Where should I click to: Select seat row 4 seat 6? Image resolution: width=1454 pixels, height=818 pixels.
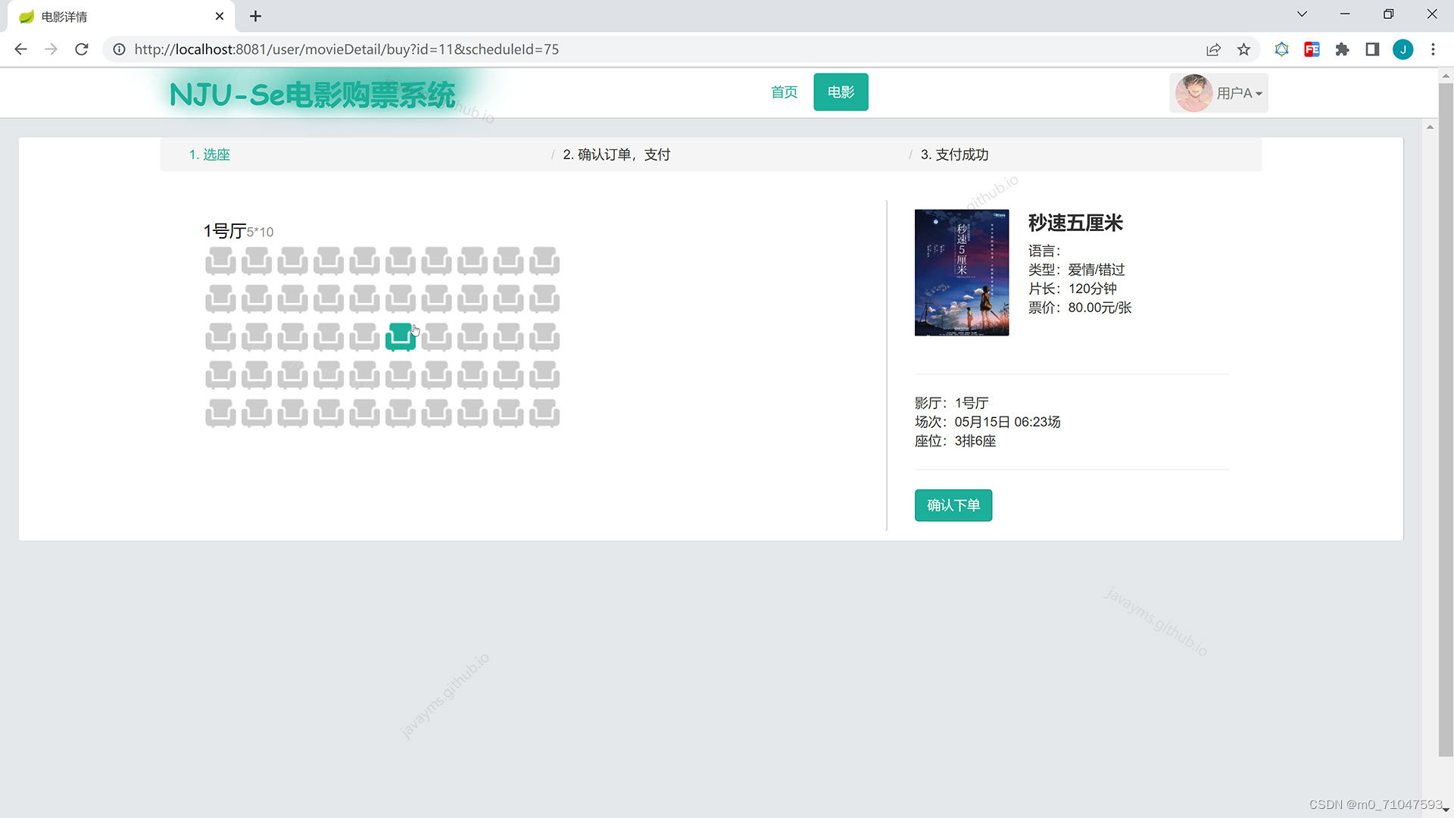coord(401,375)
